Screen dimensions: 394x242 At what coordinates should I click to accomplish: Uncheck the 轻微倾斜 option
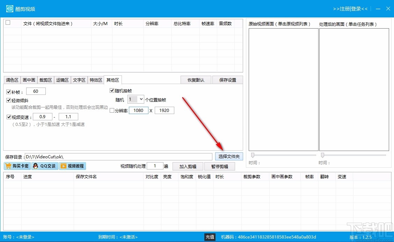tap(8, 100)
